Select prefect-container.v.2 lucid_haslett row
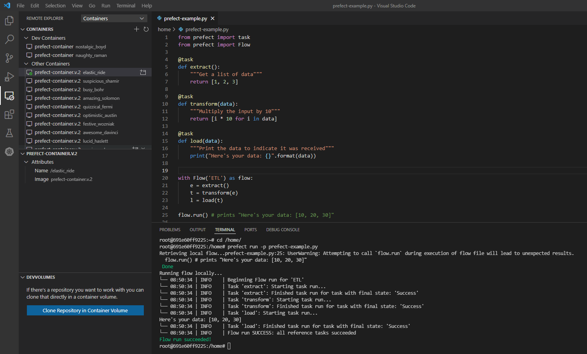This screenshot has width=587, height=354. tap(85, 141)
